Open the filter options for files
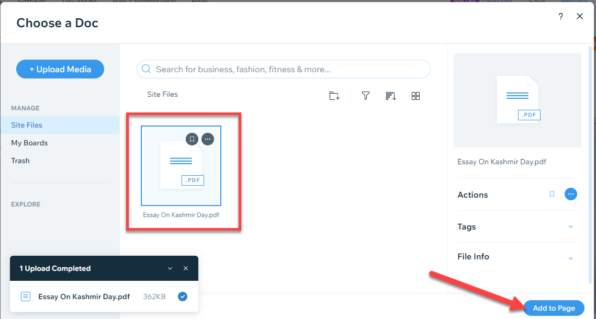Image resolution: width=596 pixels, height=319 pixels. pos(365,96)
